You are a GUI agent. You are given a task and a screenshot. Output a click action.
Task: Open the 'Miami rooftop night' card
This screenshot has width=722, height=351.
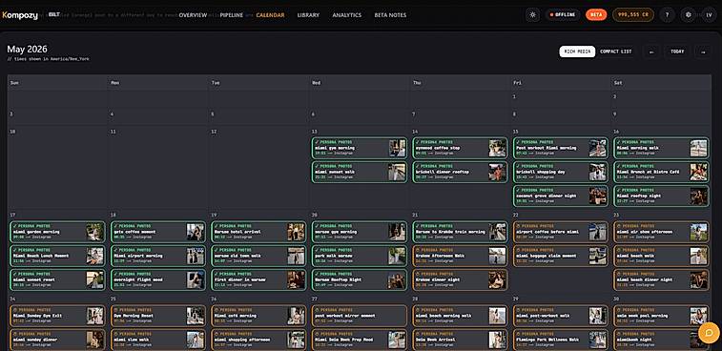pyautogui.click(x=661, y=196)
